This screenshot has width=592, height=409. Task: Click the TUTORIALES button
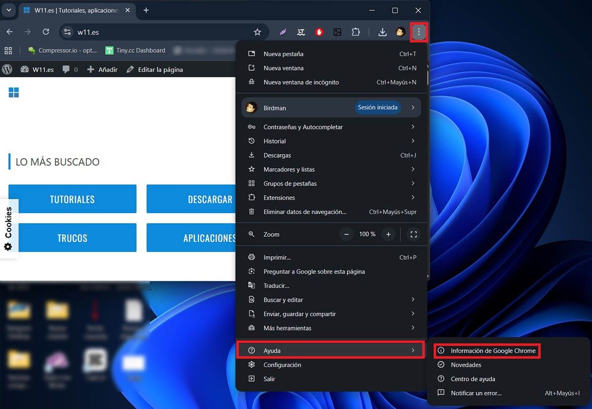tap(72, 199)
